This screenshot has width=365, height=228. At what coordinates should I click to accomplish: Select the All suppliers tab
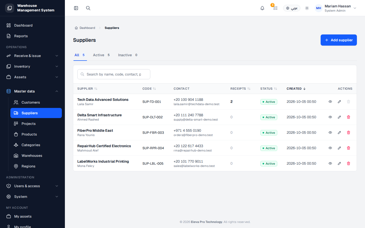[80, 55]
